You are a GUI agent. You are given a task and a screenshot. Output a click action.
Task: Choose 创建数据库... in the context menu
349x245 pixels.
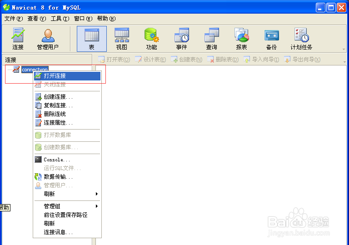point(67,147)
